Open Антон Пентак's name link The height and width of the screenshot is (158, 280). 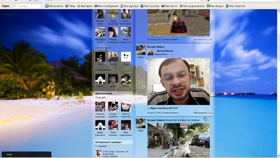click(x=165, y=51)
